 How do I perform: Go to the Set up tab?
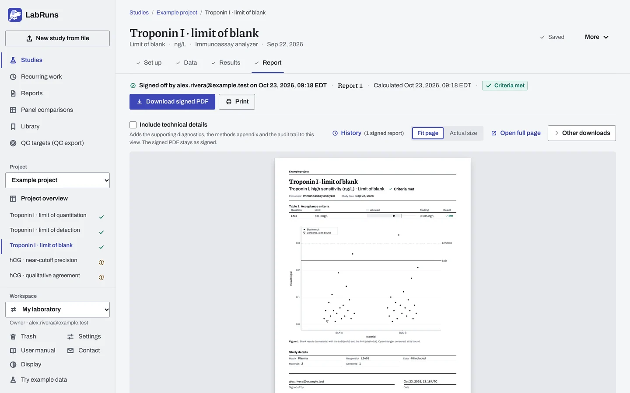click(149, 63)
